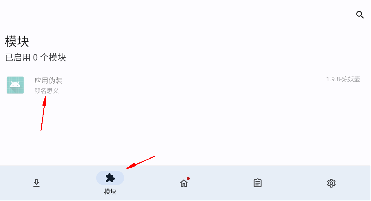The width and height of the screenshot is (371, 201).
Task: Open the logs clipboard icon
Action: point(258,183)
